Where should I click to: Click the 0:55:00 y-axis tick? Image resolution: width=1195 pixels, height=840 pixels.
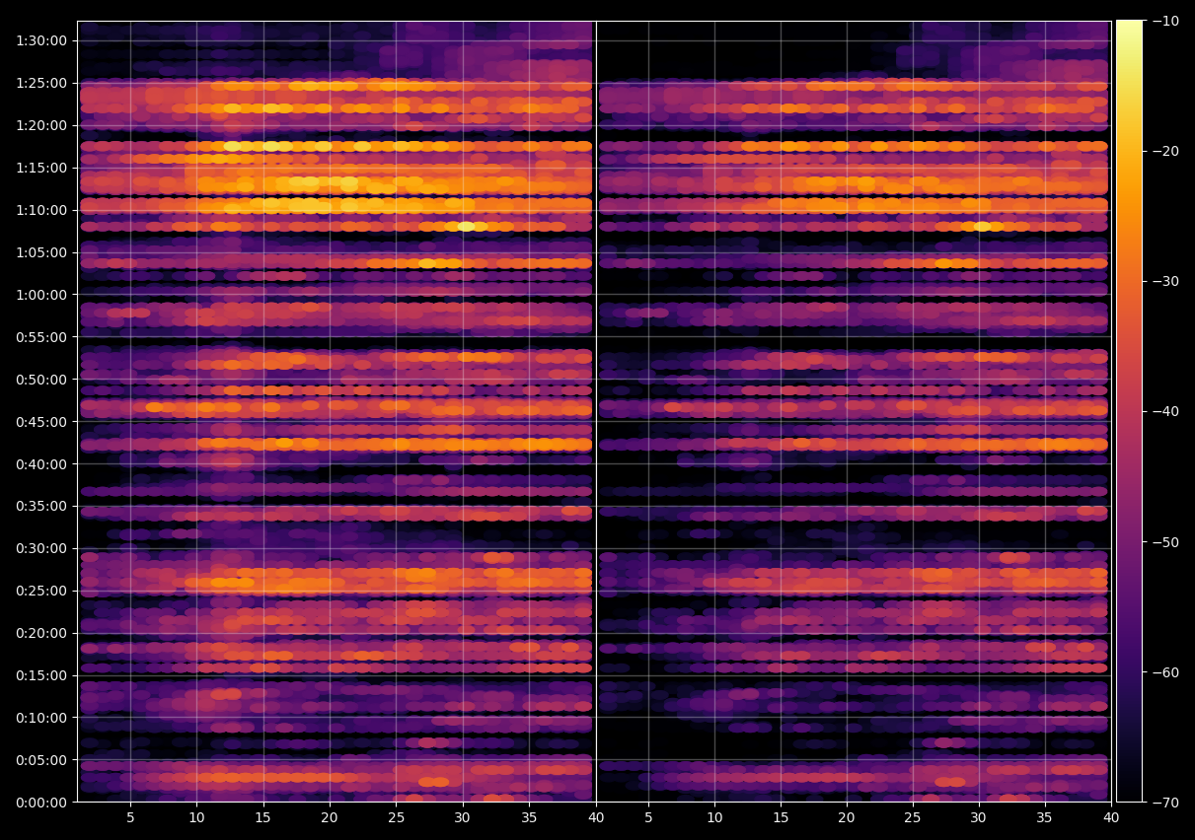point(41,337)
